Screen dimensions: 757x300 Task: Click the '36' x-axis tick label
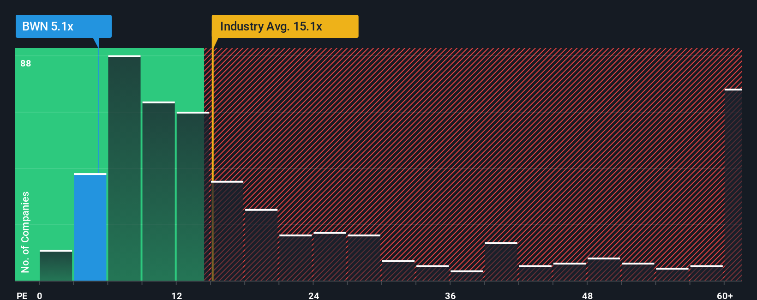click(451, 295)
